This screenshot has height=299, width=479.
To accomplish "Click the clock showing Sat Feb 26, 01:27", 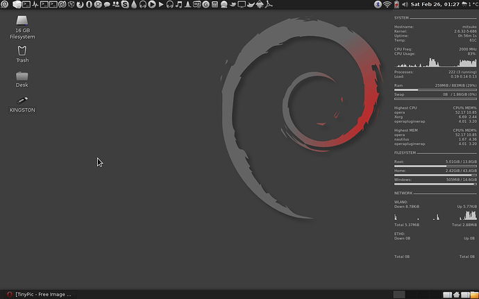I will pos(435,4).
